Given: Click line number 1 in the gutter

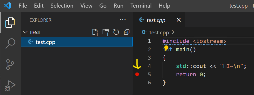Looking at the screenshot, I should coord(149,41).
